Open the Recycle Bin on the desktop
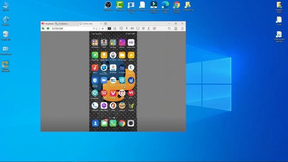This screenshot has width=288, height=162. pos(6,36)
